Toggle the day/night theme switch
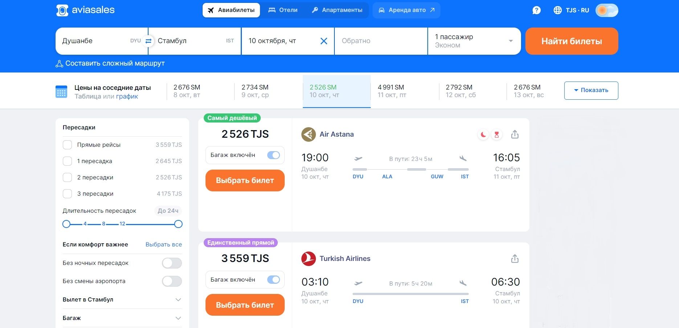The width and height of the screenshot is (679, 328). [x=607, y=10]
